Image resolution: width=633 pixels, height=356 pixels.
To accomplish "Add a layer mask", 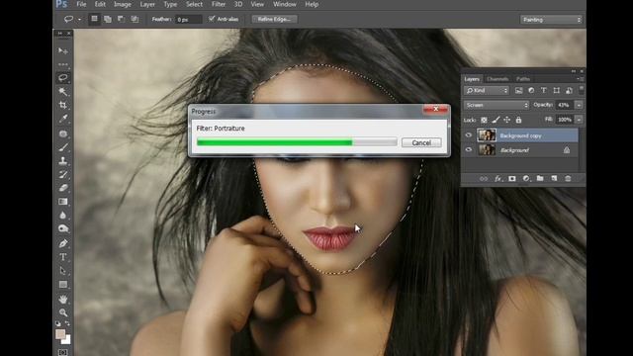I will [x=512, y=179].
